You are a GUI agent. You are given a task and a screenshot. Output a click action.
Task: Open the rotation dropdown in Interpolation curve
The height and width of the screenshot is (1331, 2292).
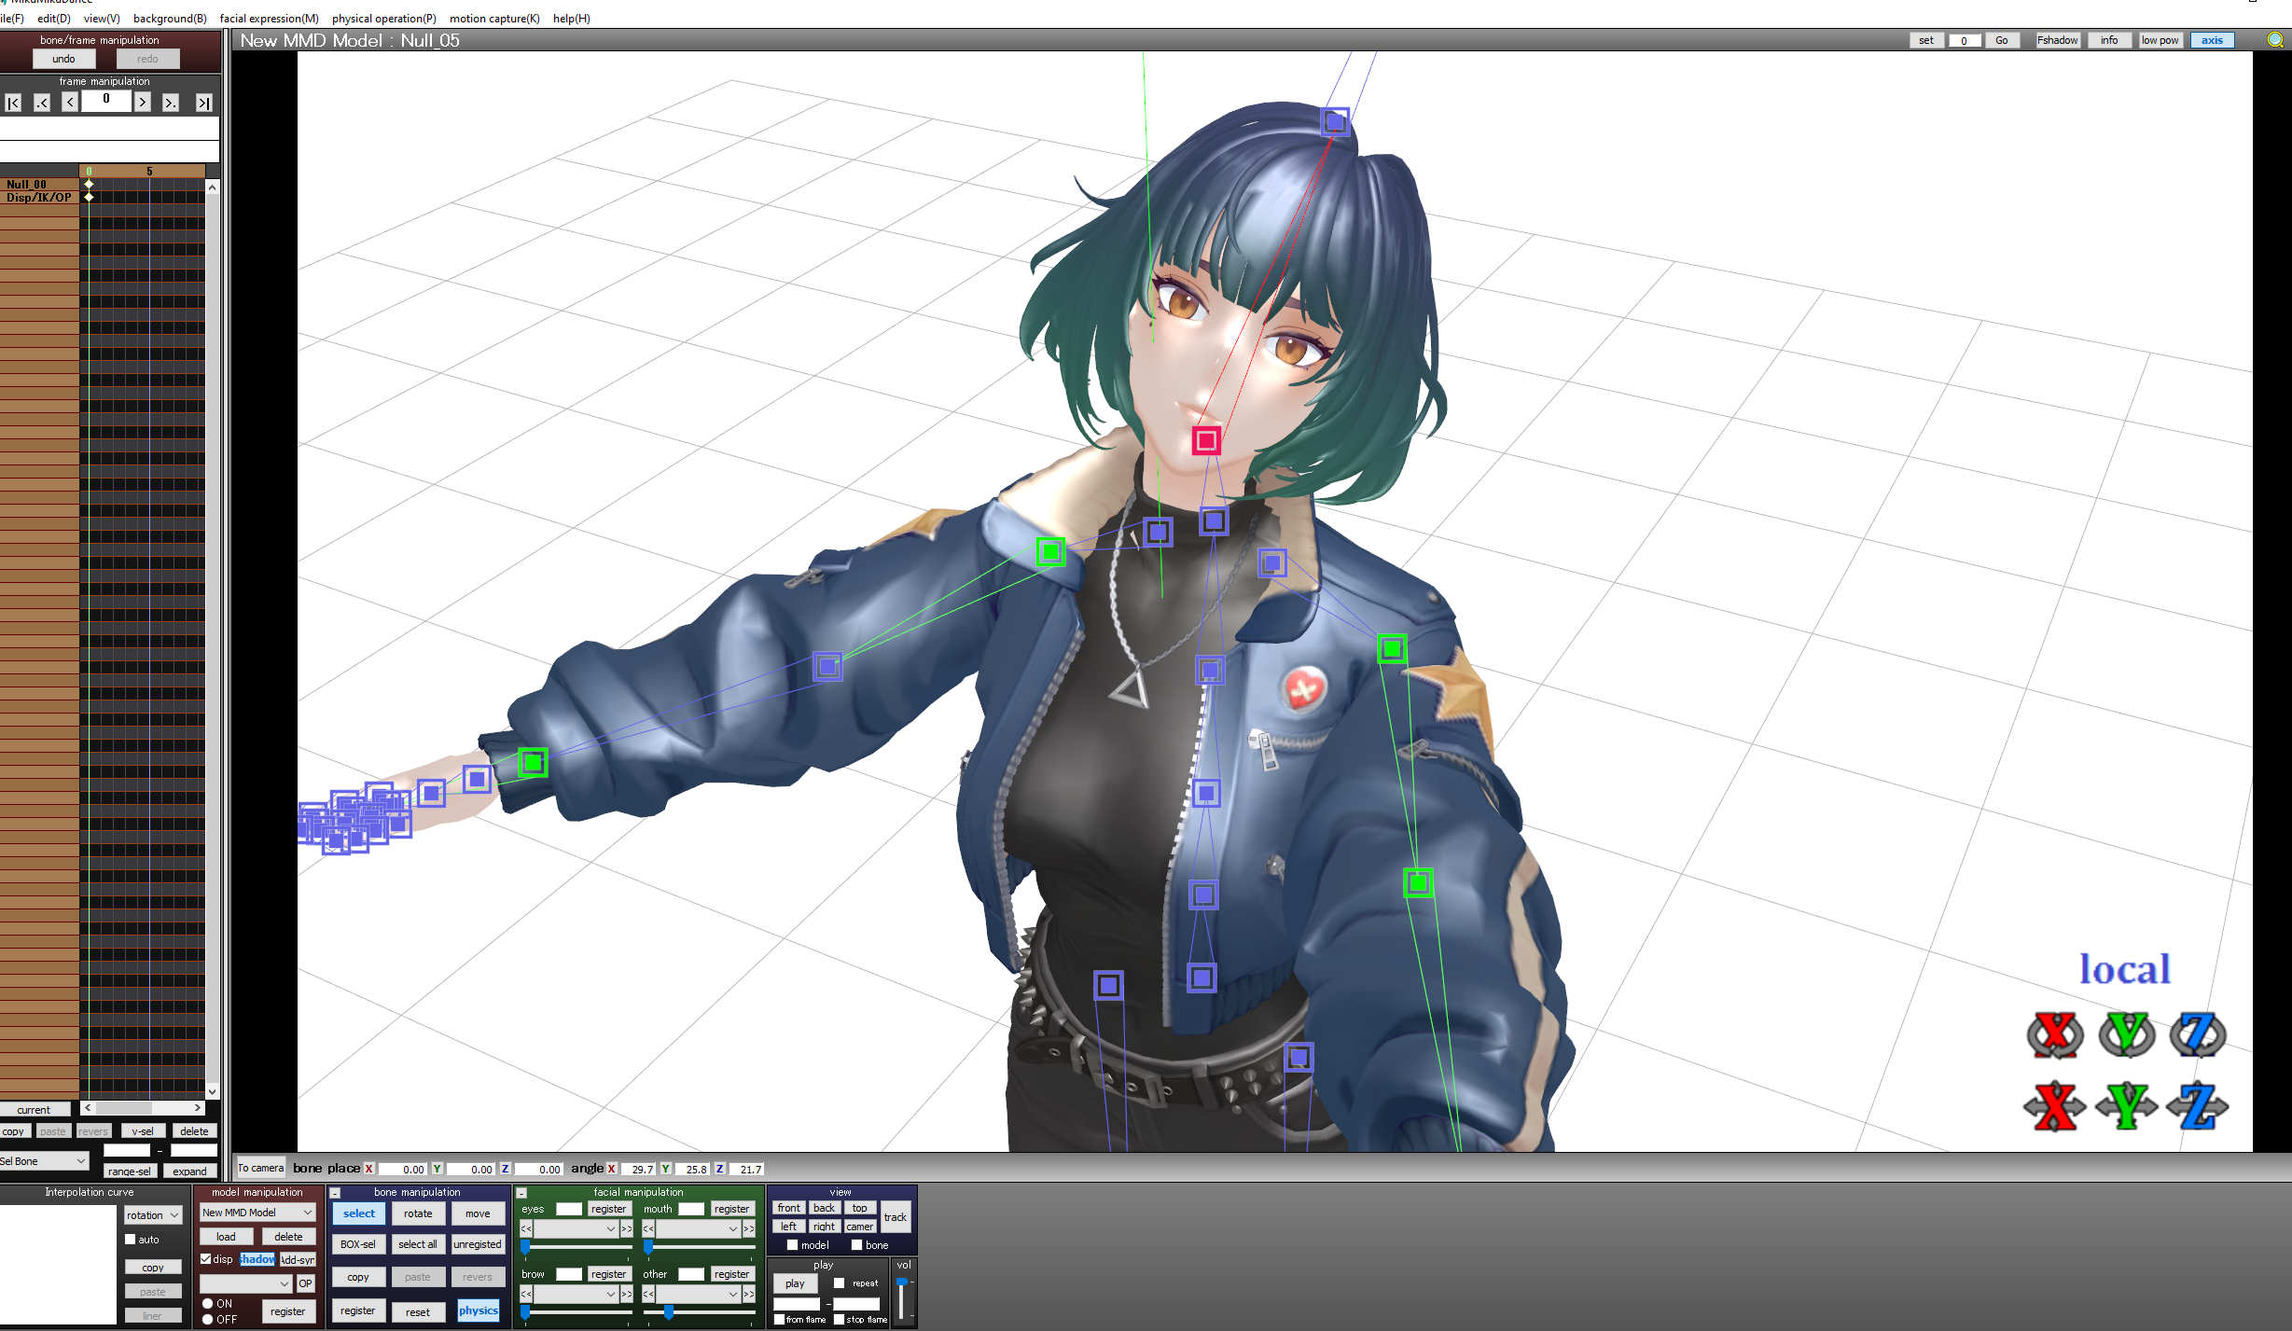(153, 1215)
